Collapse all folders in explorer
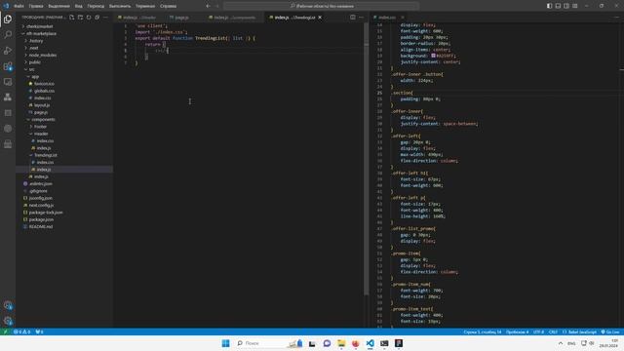Image resolution: width=624 pixels, height=351 pixels. (x=97, y=18)
